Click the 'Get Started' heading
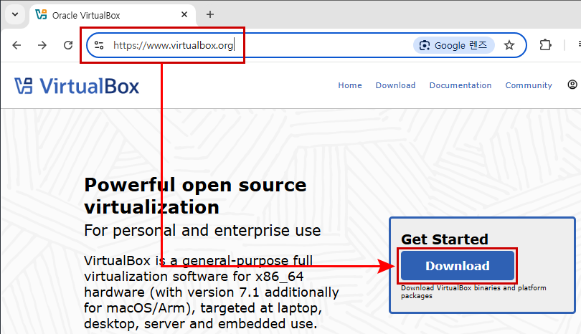Screen dimensions: 581x334 click(x=444, y=239)
